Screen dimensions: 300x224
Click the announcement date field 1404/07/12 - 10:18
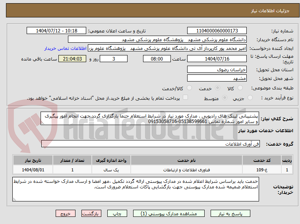pyautogui.click(x=56, y=31)
